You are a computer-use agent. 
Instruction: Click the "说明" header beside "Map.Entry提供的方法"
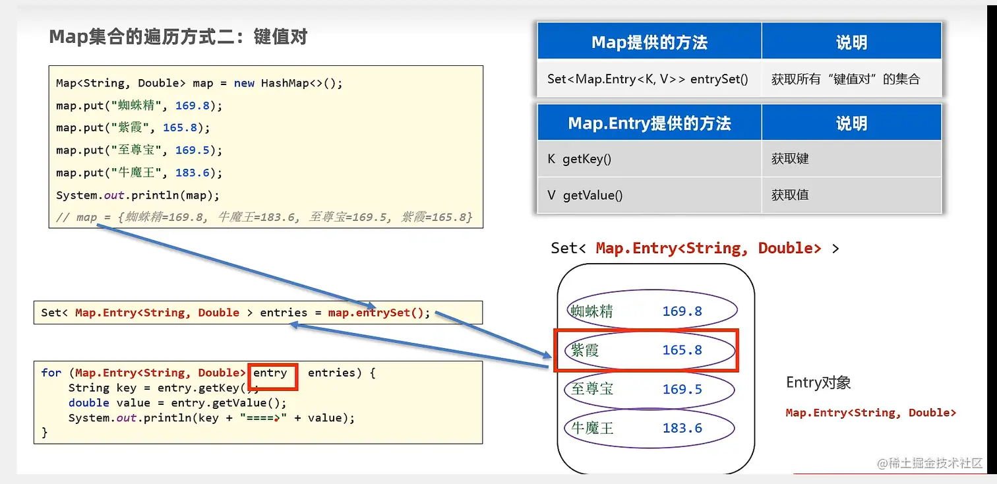tap(851, 123)
